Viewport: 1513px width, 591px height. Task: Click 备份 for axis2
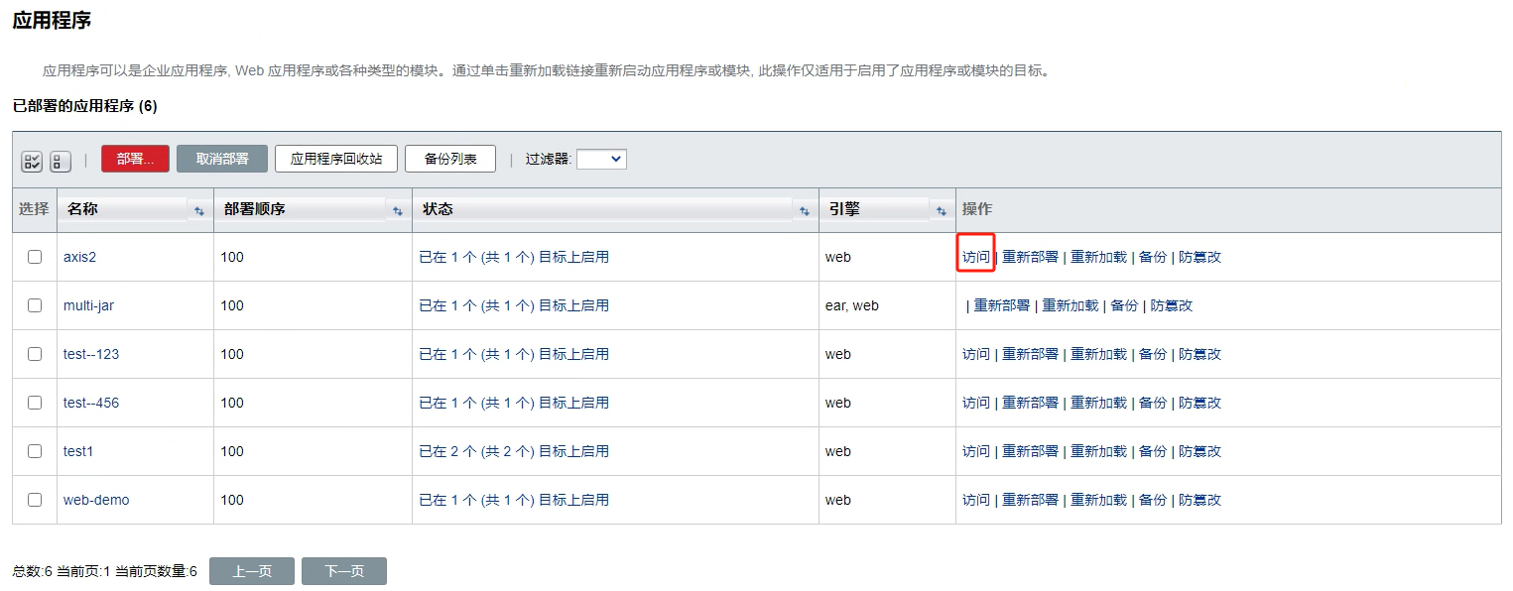[1153, 257]
